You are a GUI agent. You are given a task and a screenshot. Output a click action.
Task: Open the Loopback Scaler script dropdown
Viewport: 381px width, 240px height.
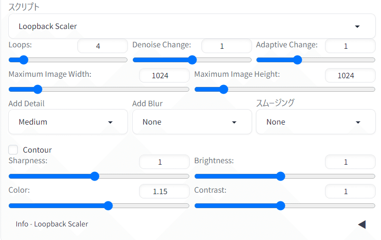click(x=192, y=26)
